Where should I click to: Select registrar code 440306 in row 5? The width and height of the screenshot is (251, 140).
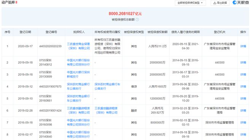pos(220,99)
